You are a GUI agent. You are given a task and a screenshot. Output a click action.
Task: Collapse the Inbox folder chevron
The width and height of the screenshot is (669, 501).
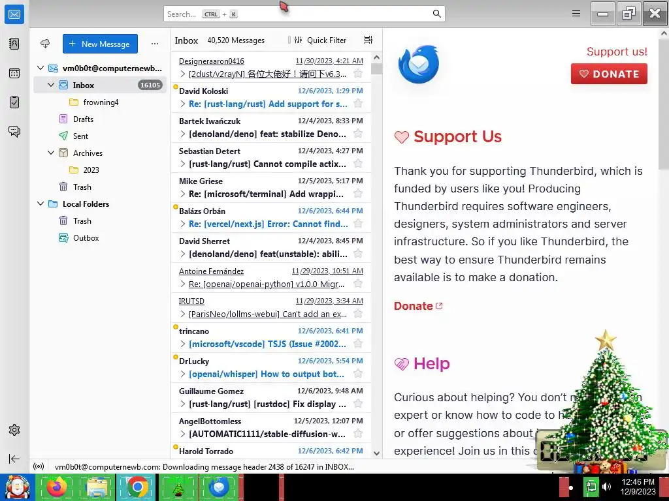(51, 85)
